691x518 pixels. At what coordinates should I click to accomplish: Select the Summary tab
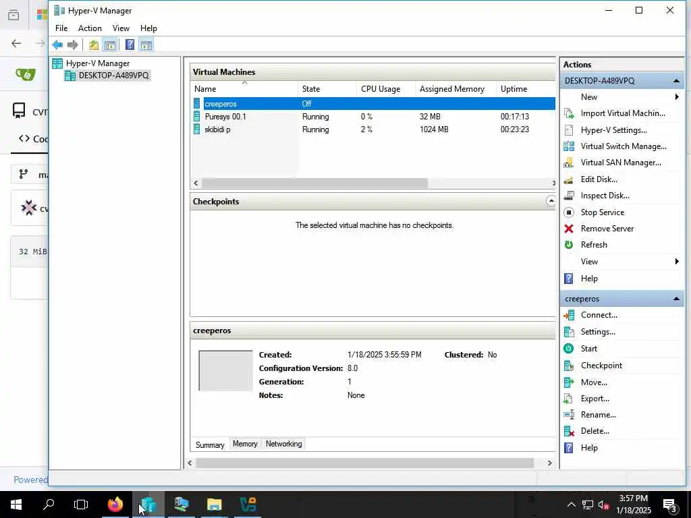tap(210, 445)
